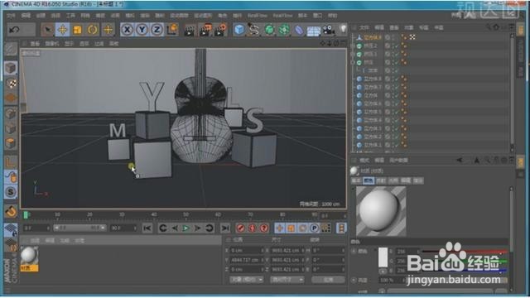This screenshot has height=298, width=530.
Task: Click Render to Picture Viewer icon
Action: pyautogui.click(x=205, y=30)
